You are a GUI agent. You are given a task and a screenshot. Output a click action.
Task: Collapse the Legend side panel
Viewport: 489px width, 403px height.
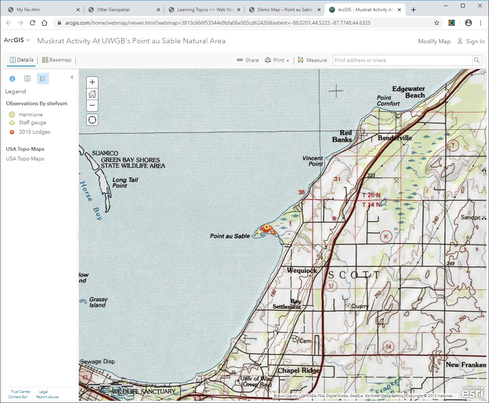72,77
